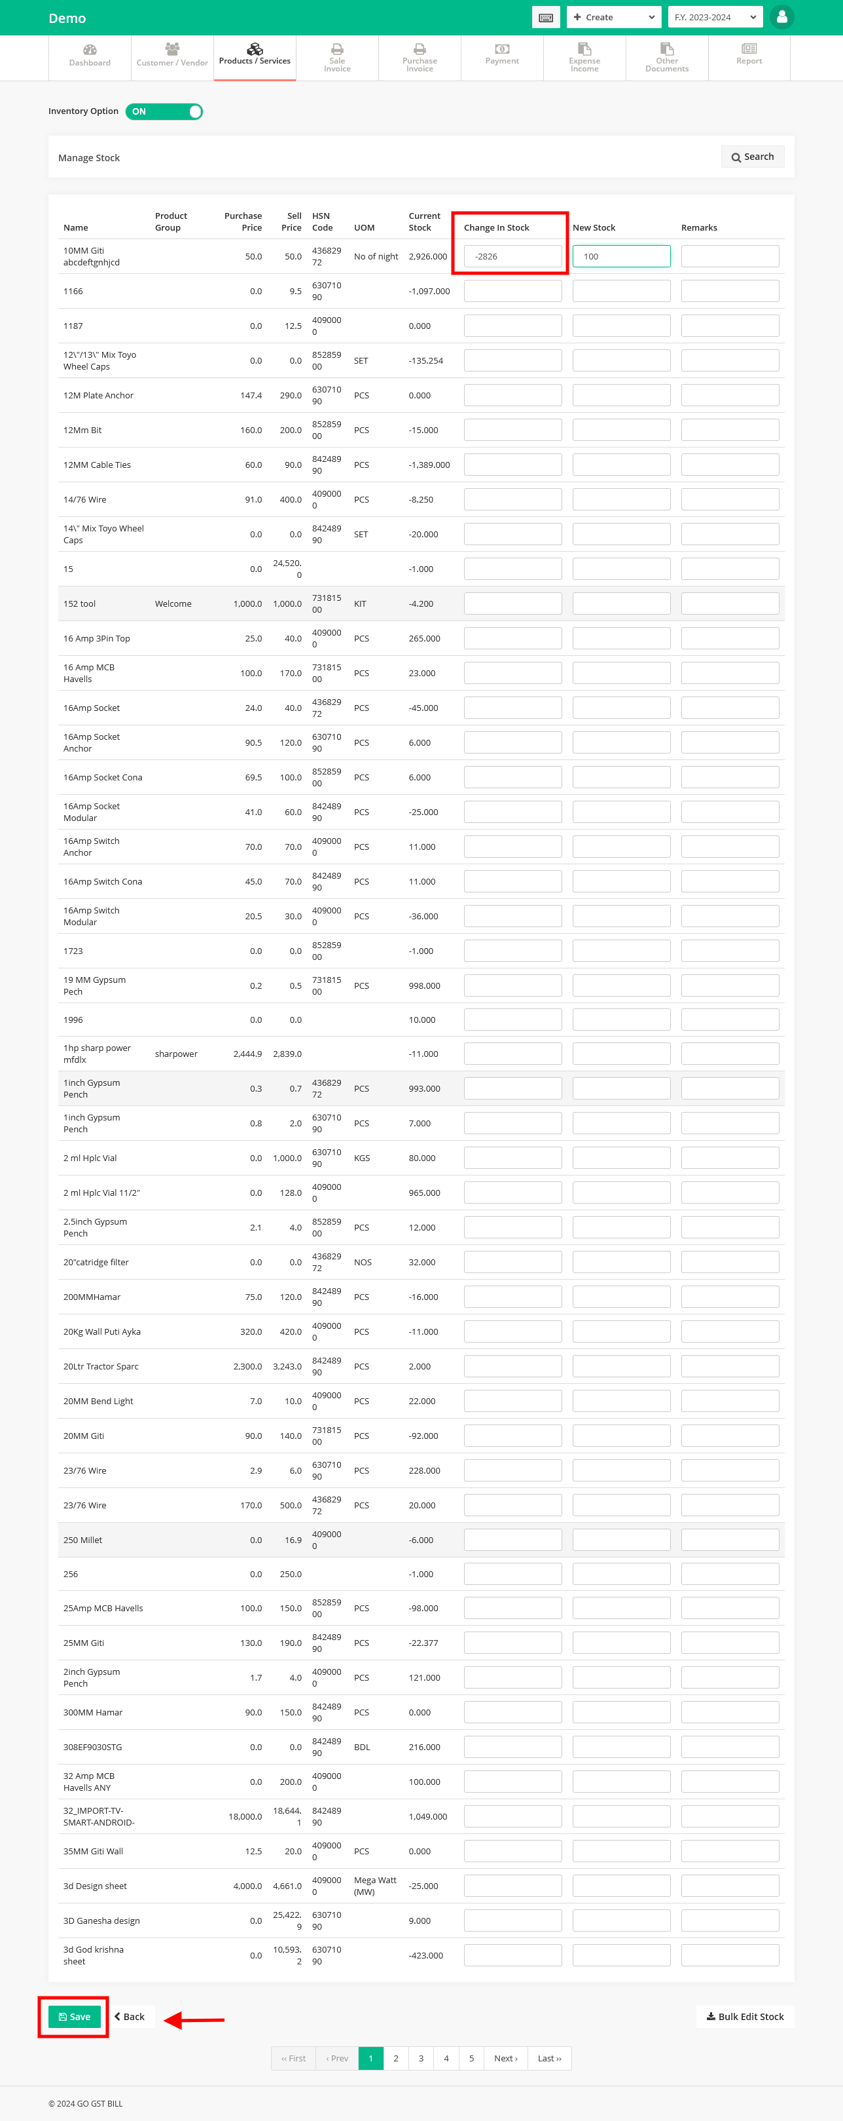843x2121 pixels.
Task: Click the Next page link
Action: 506,2058
